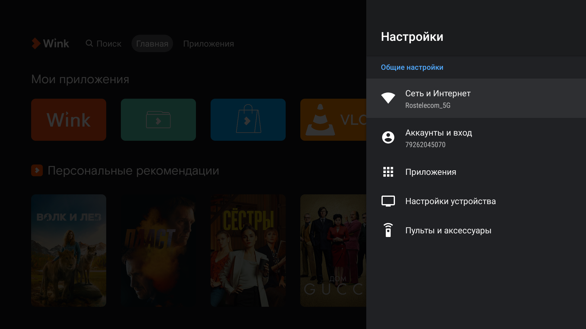The height and width of the screenshot is (329, 586).
Task: Click the Wi-Fi network icon
Action: click(x=388, y=98)
